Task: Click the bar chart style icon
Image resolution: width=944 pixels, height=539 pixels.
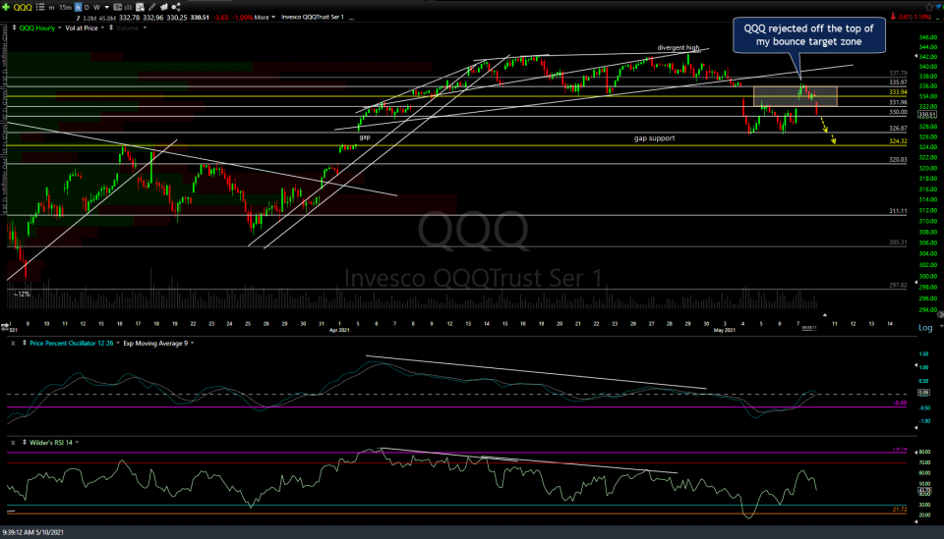Action: pyautogui.click(x=128, y=7)
